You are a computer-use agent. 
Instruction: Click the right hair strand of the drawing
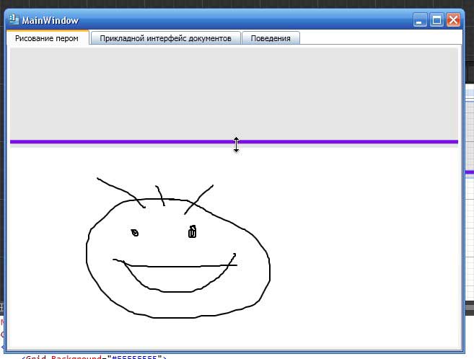coord(198,200)
